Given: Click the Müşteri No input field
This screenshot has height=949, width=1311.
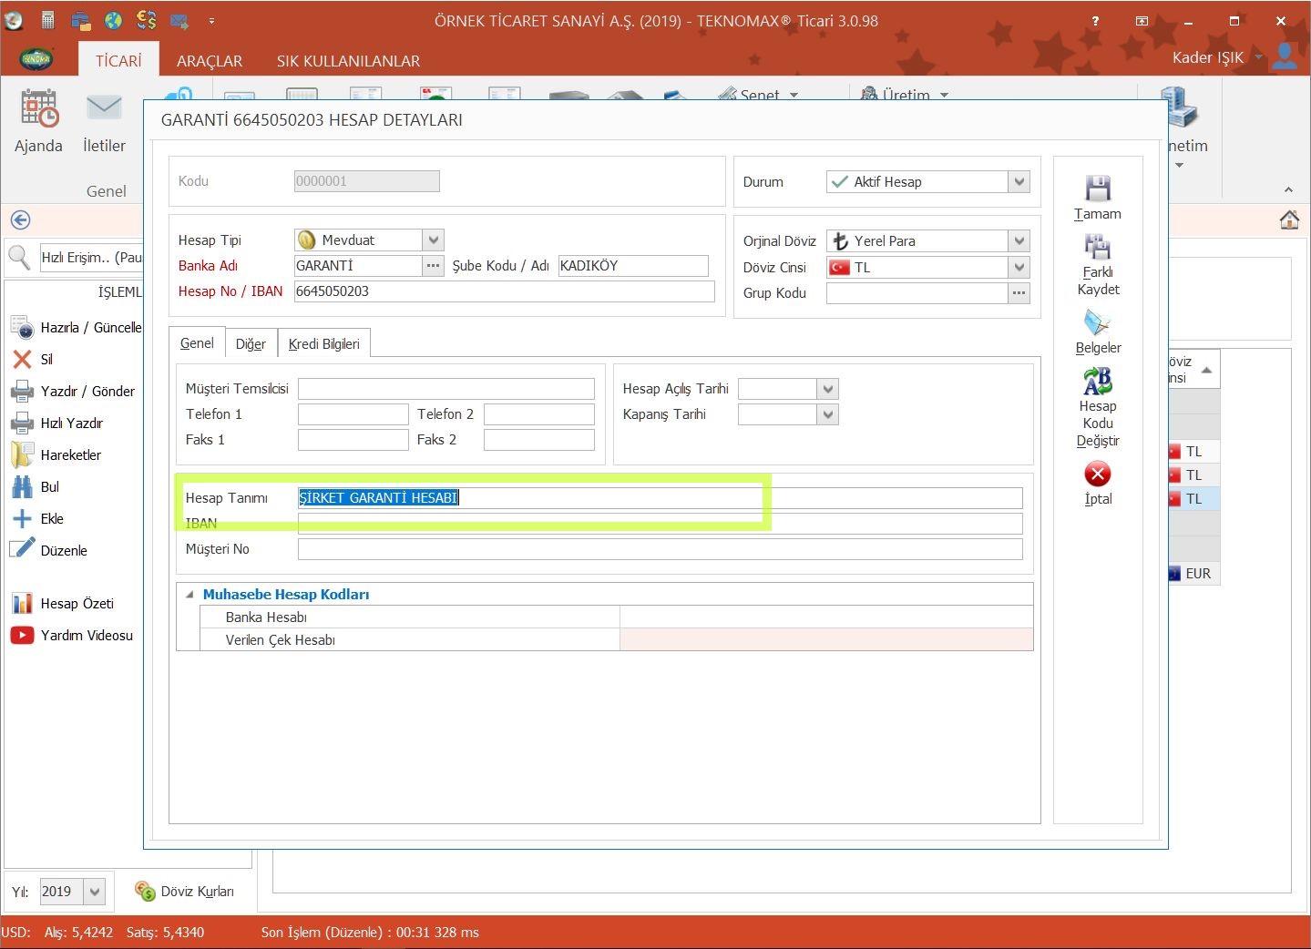Looking at the screenshot, I should pos(661,549).
